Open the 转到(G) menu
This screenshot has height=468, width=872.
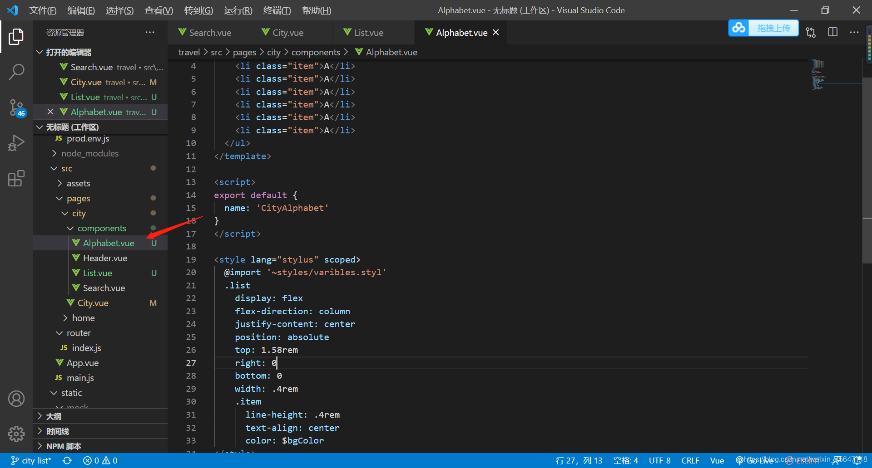point(198,10)
